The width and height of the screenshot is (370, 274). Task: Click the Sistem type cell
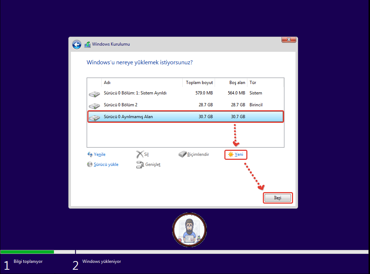tap(256, 93)
